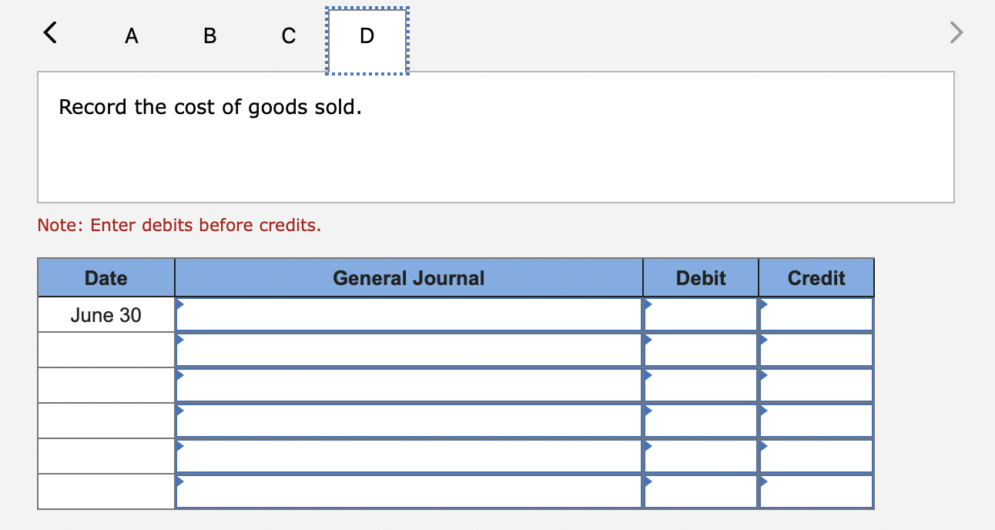Click the credit flag marker in first row
The width and height of the screenshot is (995, 530).
tap(764, 304)
